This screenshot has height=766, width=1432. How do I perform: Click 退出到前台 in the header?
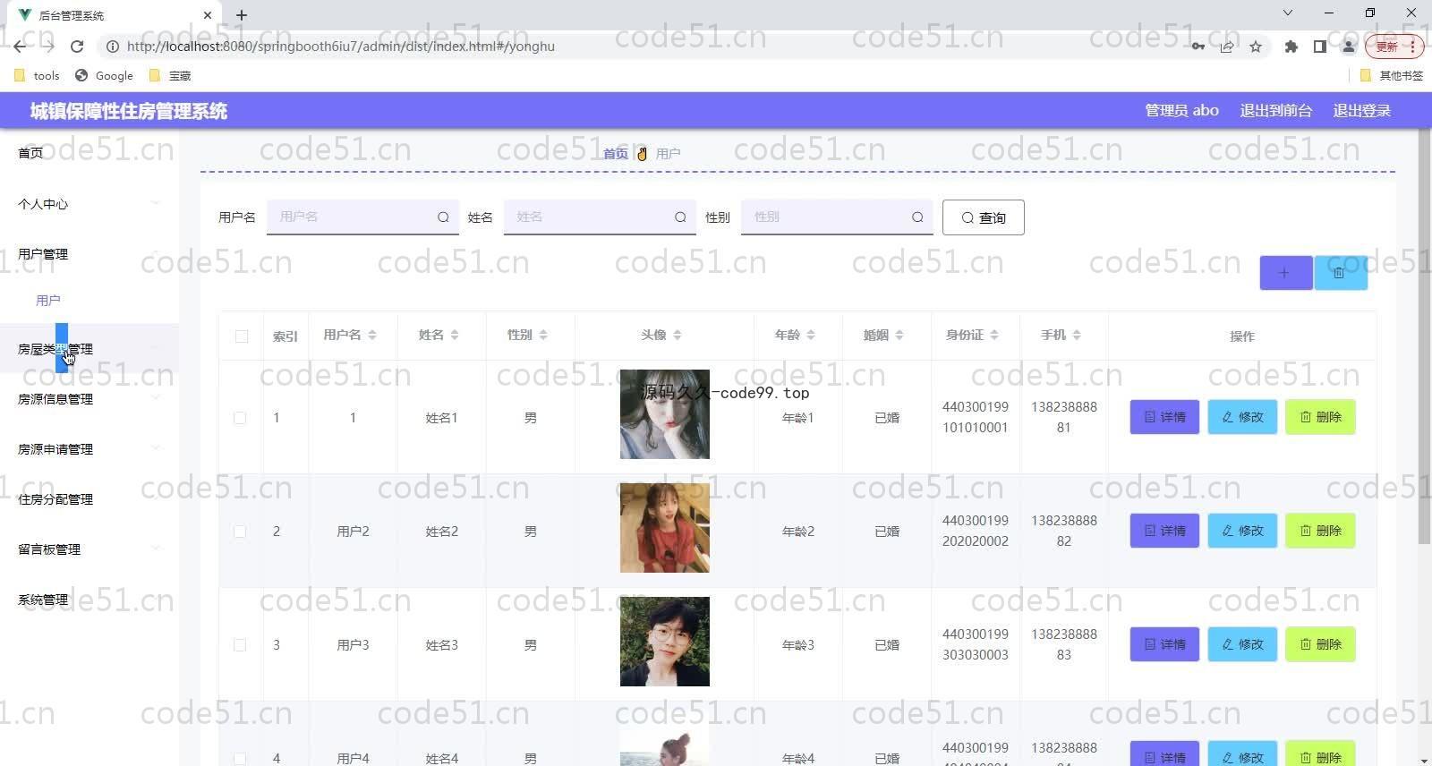1275,111
